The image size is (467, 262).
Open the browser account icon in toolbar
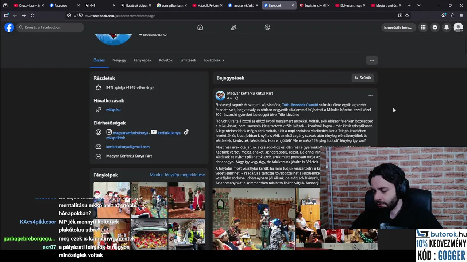(x=444, y=16)
